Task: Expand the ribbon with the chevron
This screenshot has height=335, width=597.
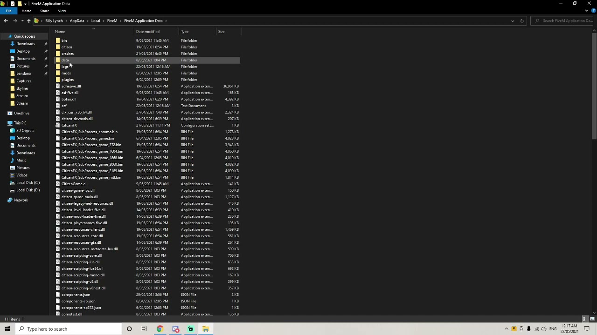Action: pos(587,11)
